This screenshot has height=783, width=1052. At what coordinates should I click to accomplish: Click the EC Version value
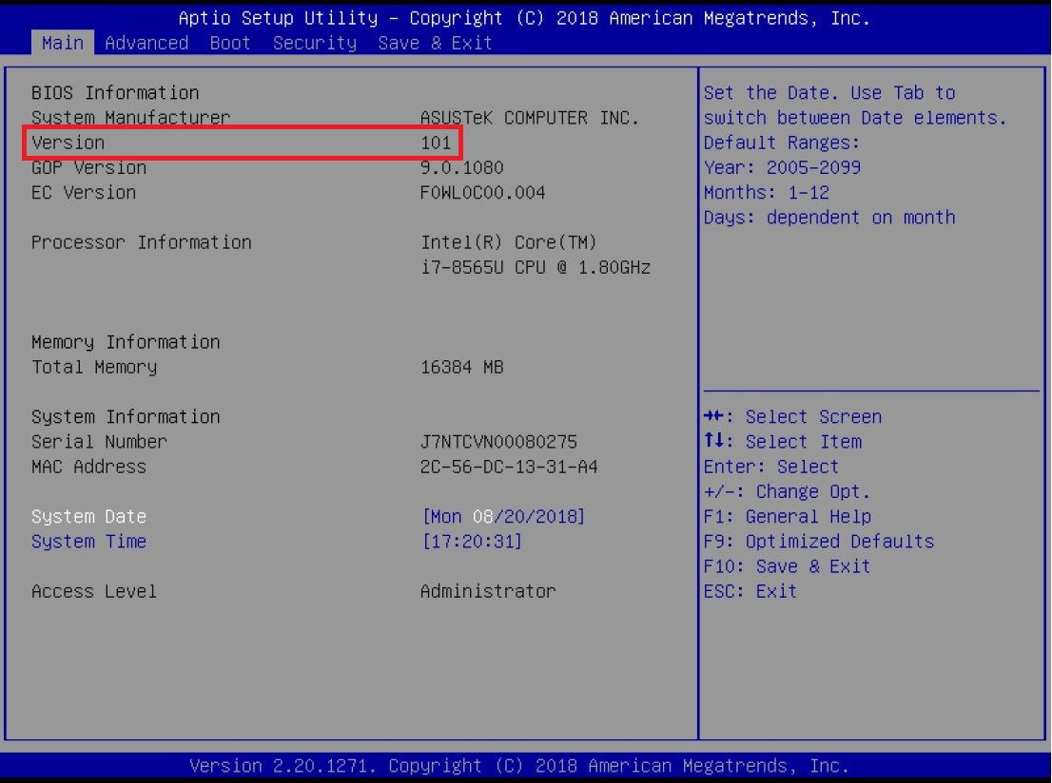pyautogui.click(x=483, y=193)
